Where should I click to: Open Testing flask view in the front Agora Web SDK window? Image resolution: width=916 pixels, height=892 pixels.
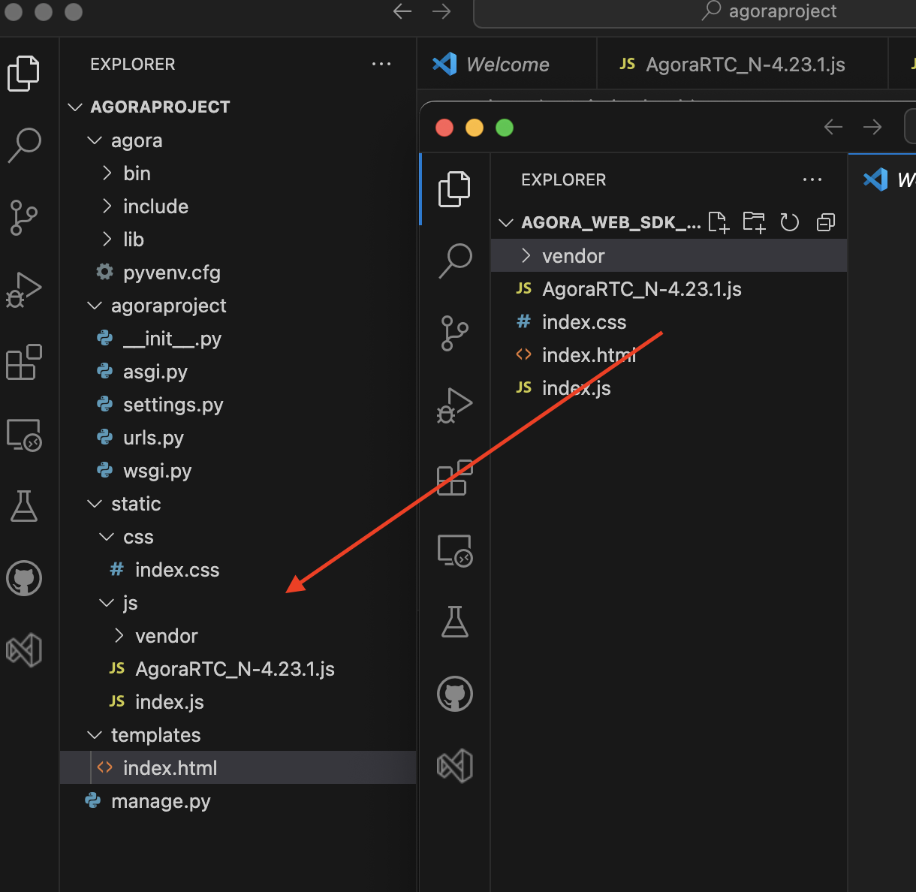click(x=455, y=622)
